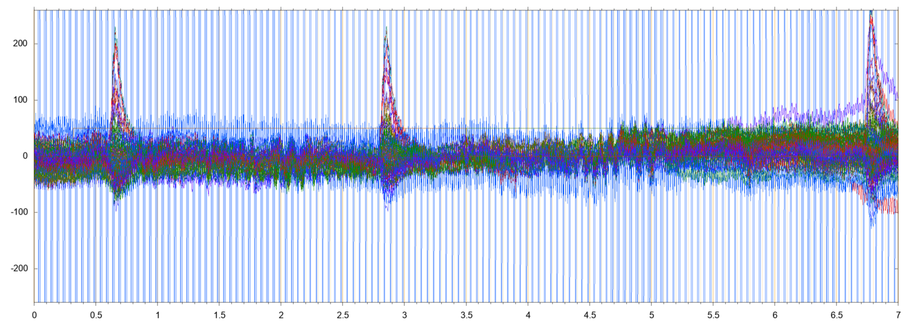Image resolution: width=914 pixels, height=326 pixels.
Task: Click the y-axis label -200
Action: (20, 269)
